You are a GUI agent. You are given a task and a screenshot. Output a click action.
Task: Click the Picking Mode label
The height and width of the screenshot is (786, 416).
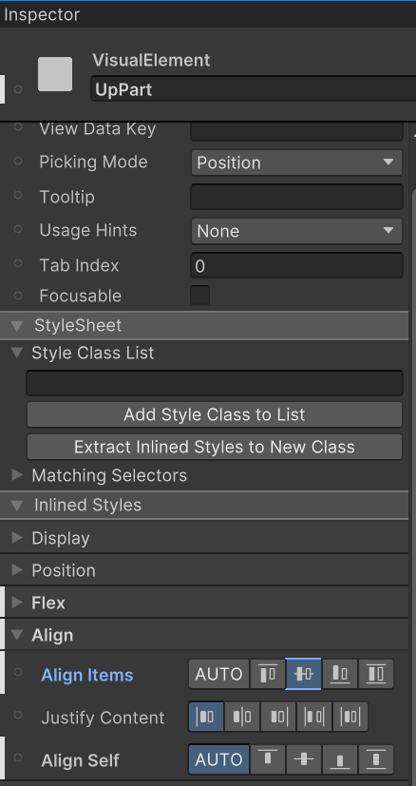pos(94,162)
